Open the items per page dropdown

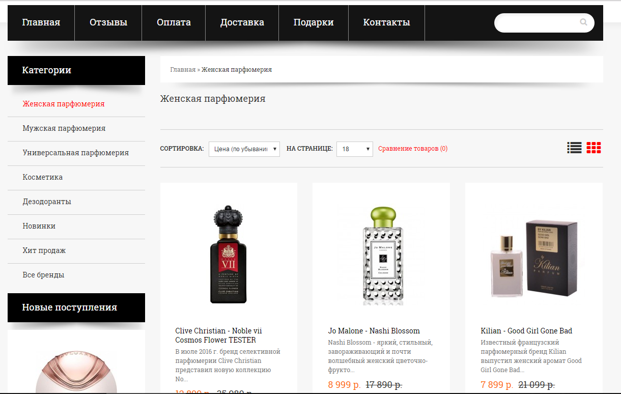point(355,149)
